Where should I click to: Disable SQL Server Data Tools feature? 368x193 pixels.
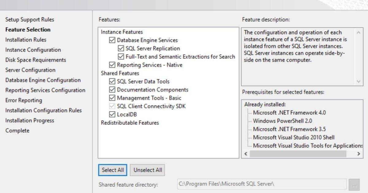(112, 81)
